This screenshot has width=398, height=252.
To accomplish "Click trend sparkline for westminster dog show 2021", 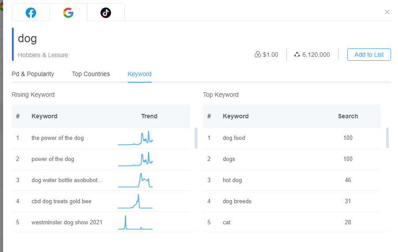I will pyautogui.click(x=135, y=223).
